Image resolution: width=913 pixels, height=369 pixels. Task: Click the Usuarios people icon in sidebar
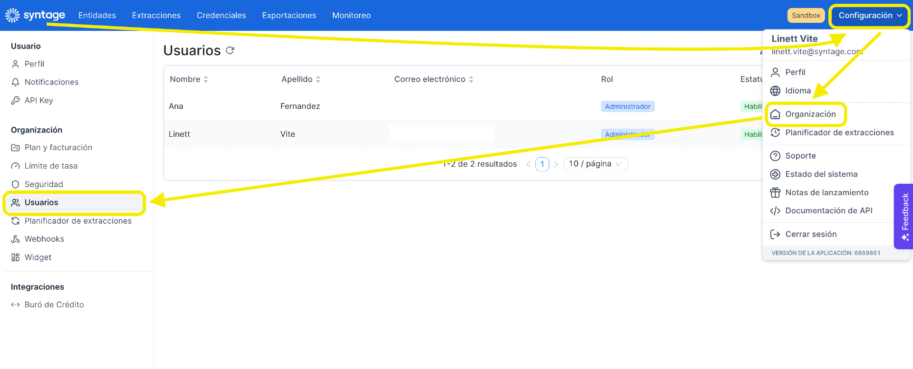15,202
